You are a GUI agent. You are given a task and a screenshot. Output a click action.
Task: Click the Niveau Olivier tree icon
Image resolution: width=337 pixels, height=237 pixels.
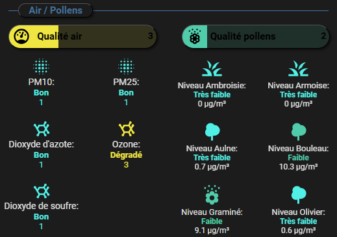[299, 195]
